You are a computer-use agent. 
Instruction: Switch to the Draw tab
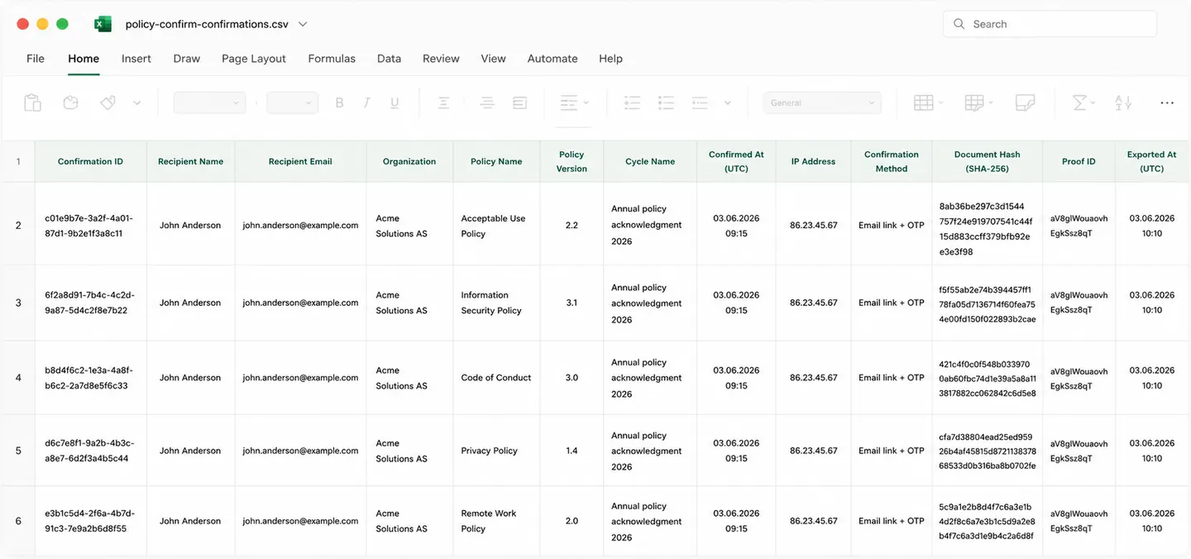coord(187,59)
